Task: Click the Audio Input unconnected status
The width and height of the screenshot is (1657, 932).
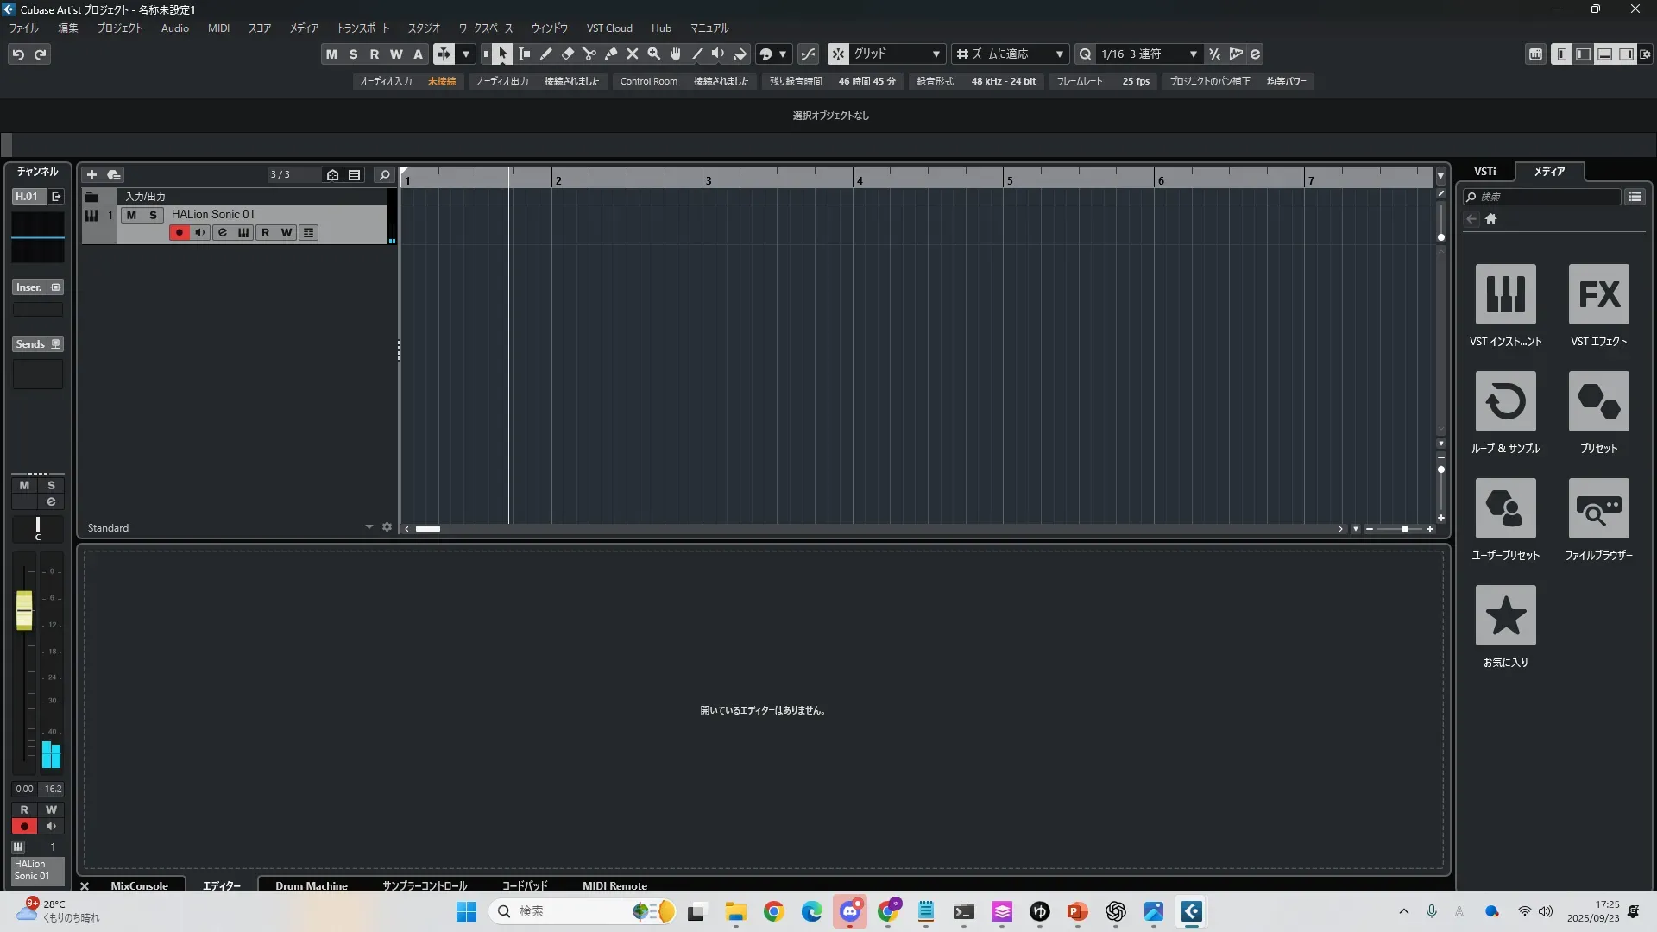Action: point(441,81)
